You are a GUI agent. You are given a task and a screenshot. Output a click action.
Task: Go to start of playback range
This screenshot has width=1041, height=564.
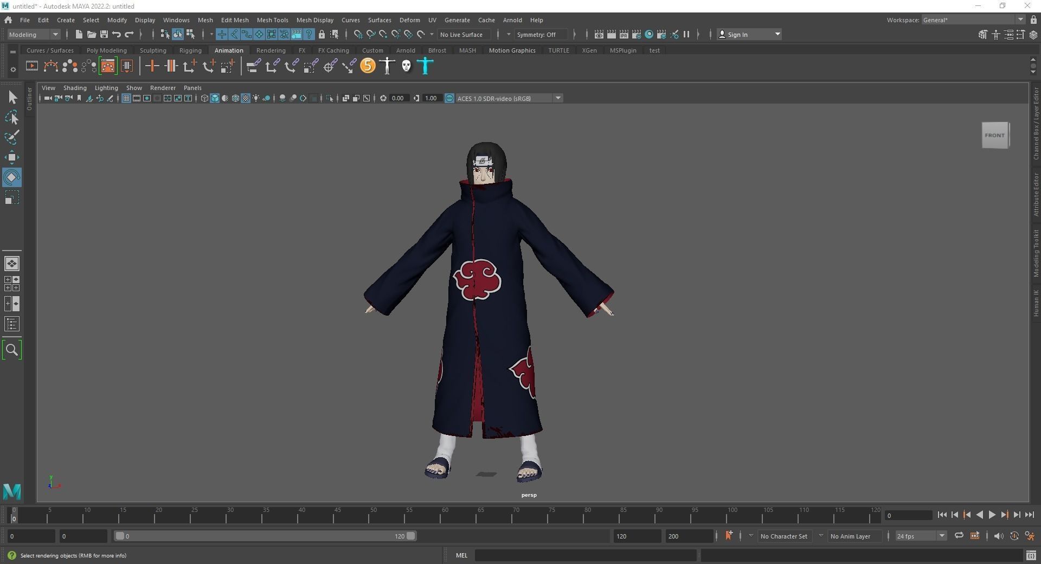coord(942,515)
